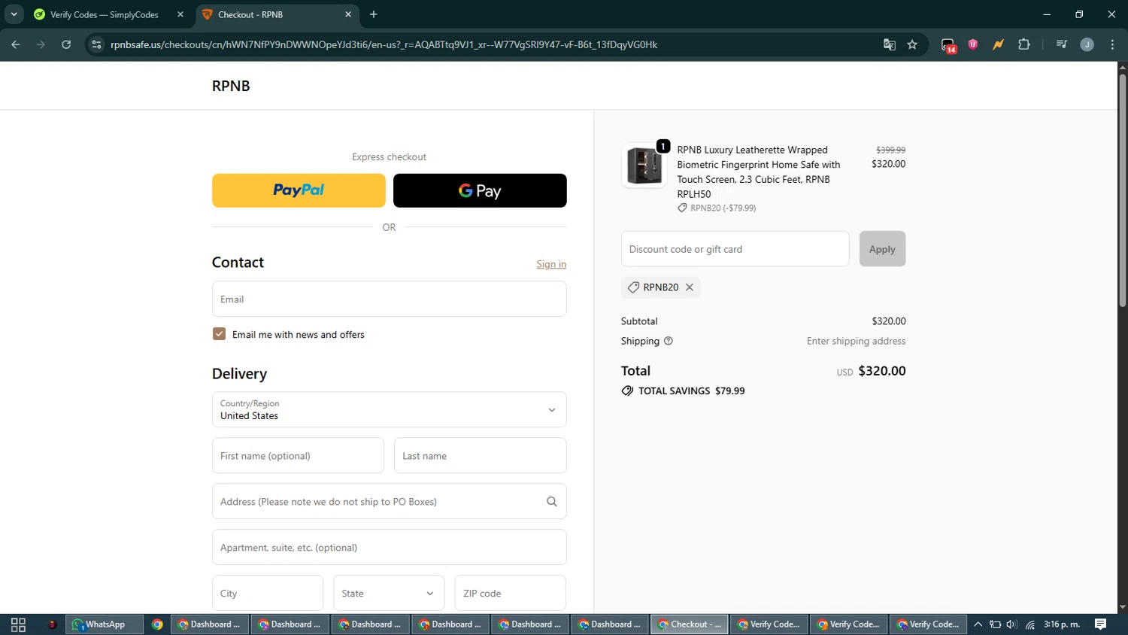
Task: Click the Discount code or gift card field
Action: tap(735, 249)
